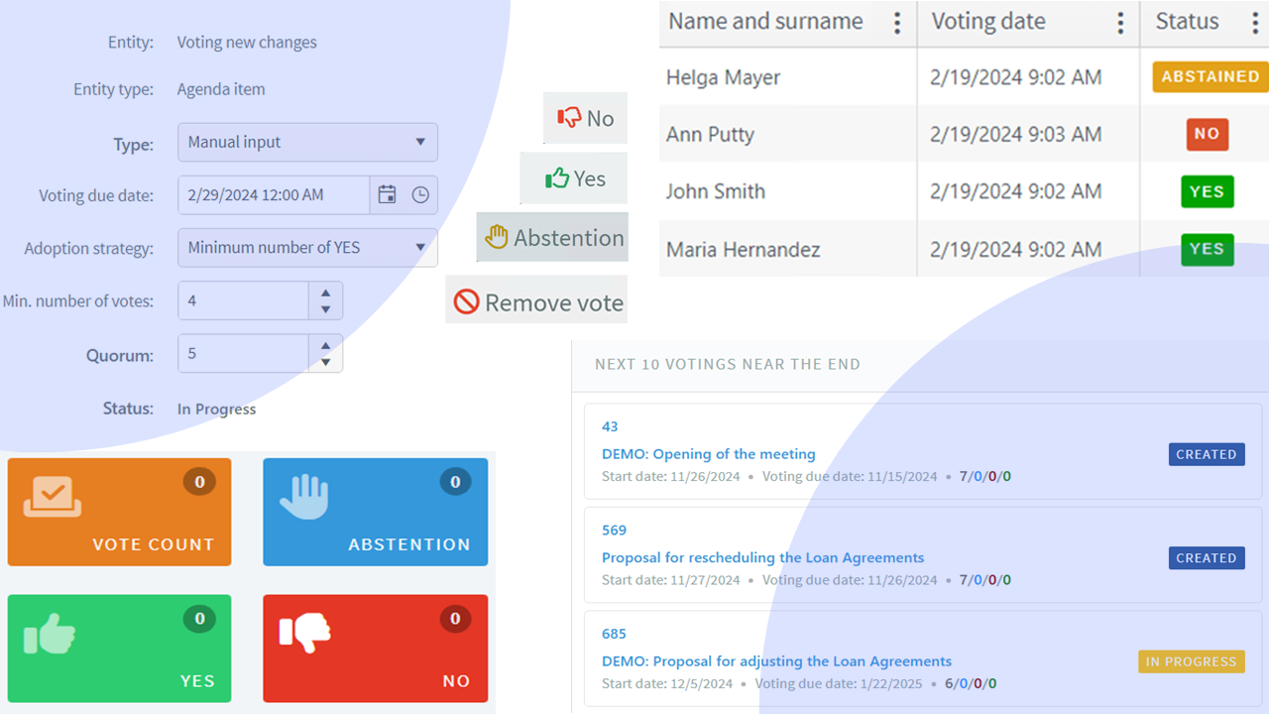Click the Remove vote button
The width and height of the screenshot is (1269, 714).
536,301
